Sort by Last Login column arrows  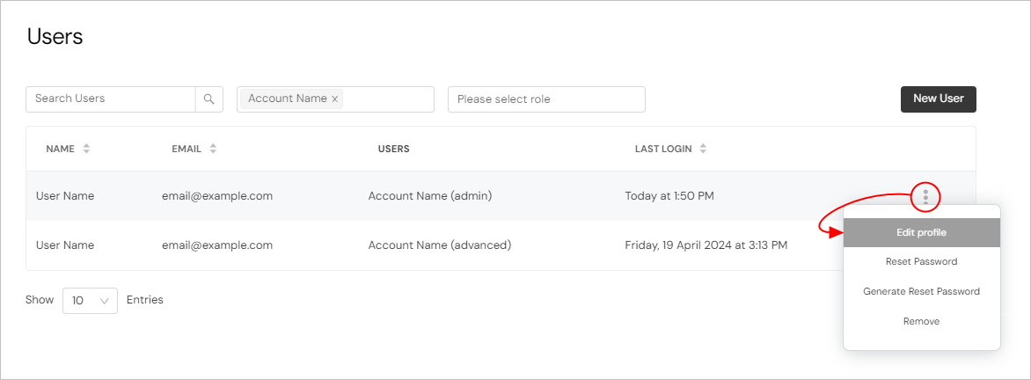coord(703,150)
